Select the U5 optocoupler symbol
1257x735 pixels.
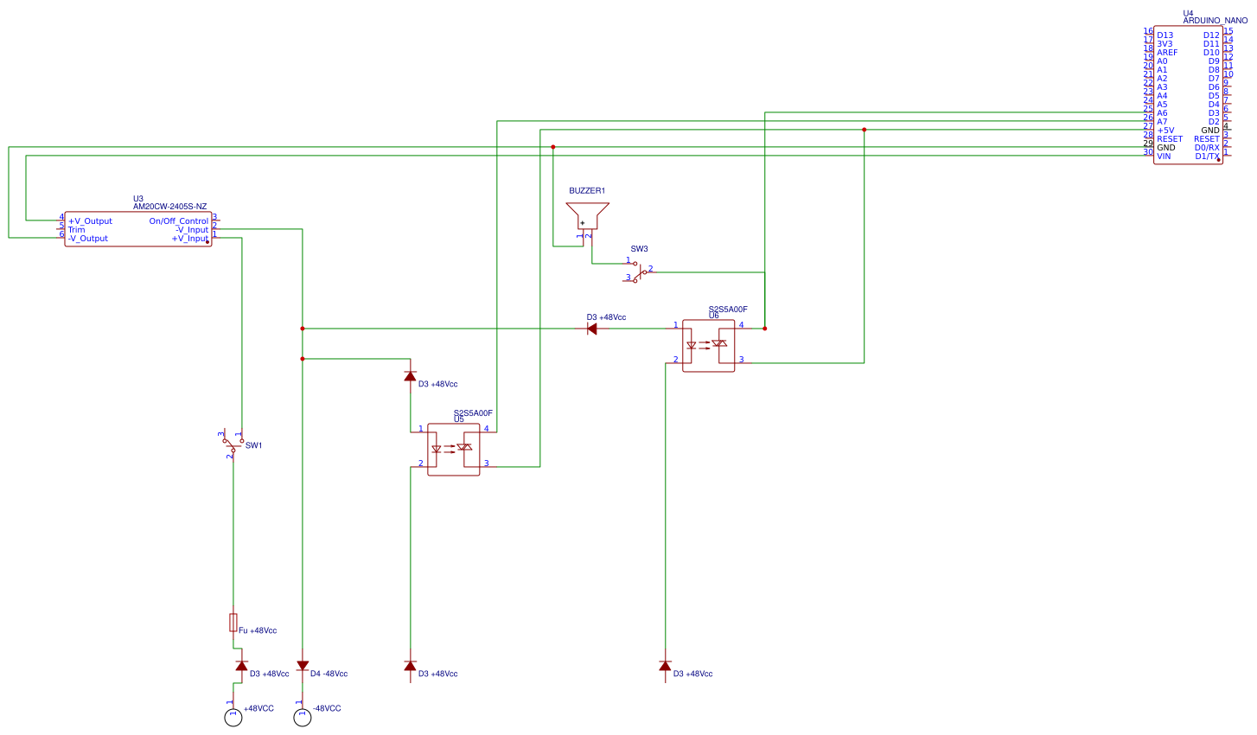pos(453,450)
